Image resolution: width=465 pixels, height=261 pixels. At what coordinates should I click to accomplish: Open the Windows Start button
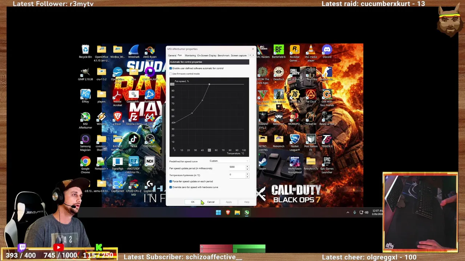(x=218, y=212)
